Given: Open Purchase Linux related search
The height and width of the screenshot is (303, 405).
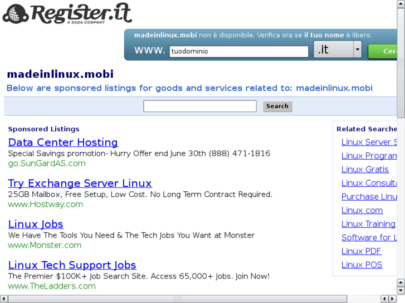Looking at the screenshot, I should pos(369,197).
